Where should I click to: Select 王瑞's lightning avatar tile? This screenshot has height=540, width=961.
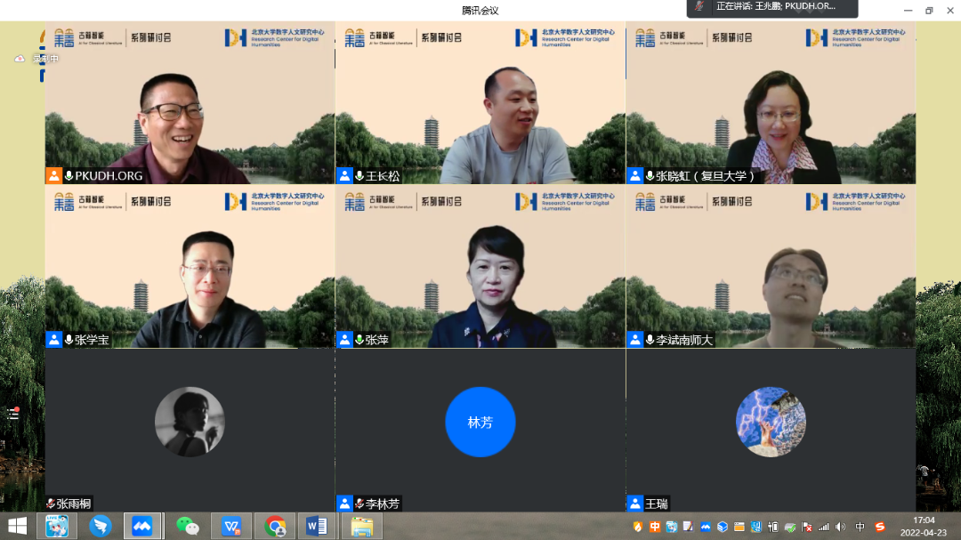[771, 422]
